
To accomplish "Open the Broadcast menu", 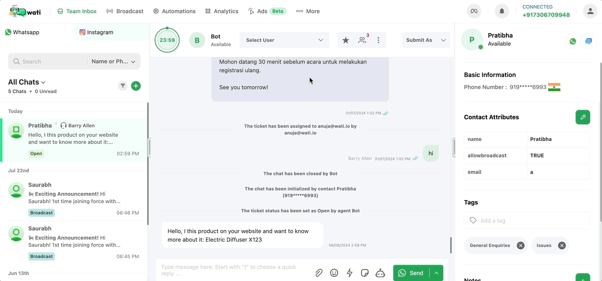I will point(125,11).
